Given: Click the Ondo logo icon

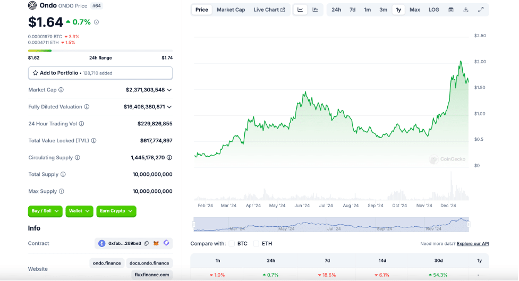Looking at the screenshot, I should (x=32, y=5).
